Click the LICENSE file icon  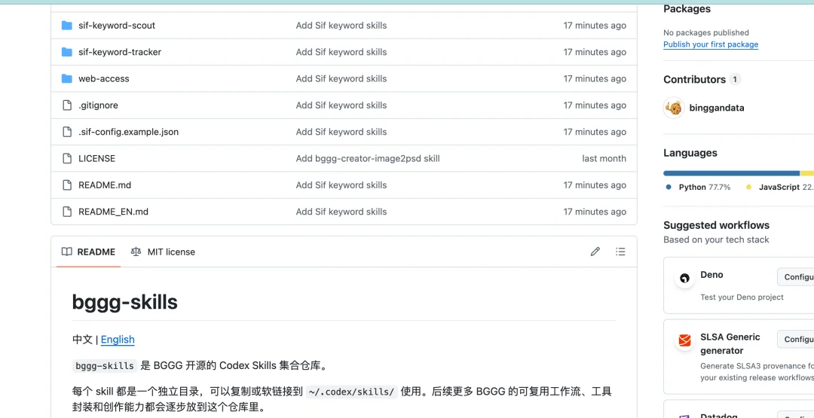click(x=66, y=159)
